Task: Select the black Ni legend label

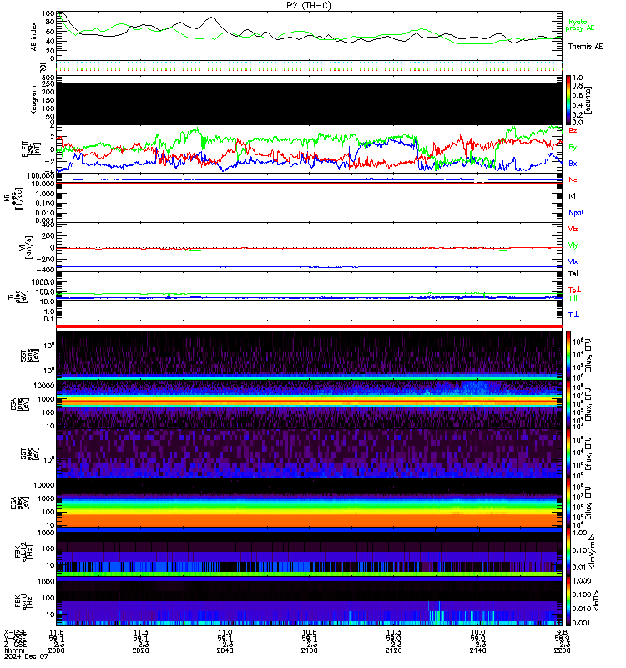Action: pyautogui.click(x=572, y=196)
